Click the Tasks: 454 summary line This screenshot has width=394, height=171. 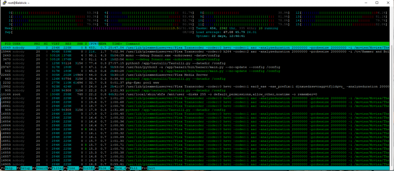[x=237, y=28]
